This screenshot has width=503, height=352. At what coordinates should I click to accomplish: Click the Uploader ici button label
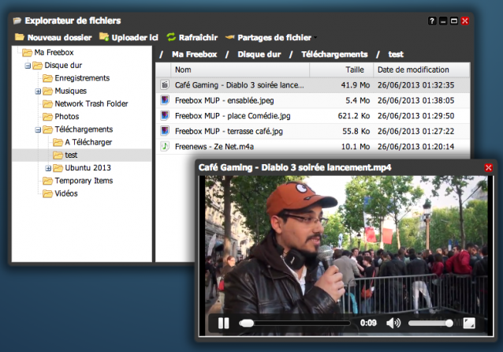point(135,38)
